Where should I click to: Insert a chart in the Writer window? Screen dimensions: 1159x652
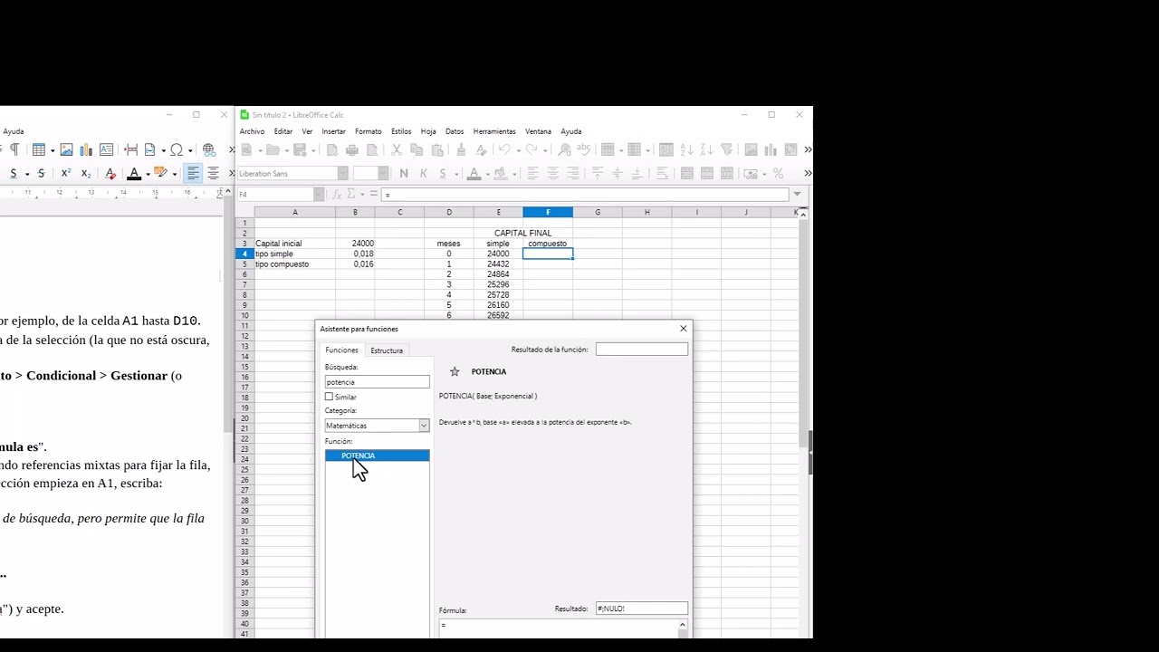pyautogui.click(x=86, y=149)
